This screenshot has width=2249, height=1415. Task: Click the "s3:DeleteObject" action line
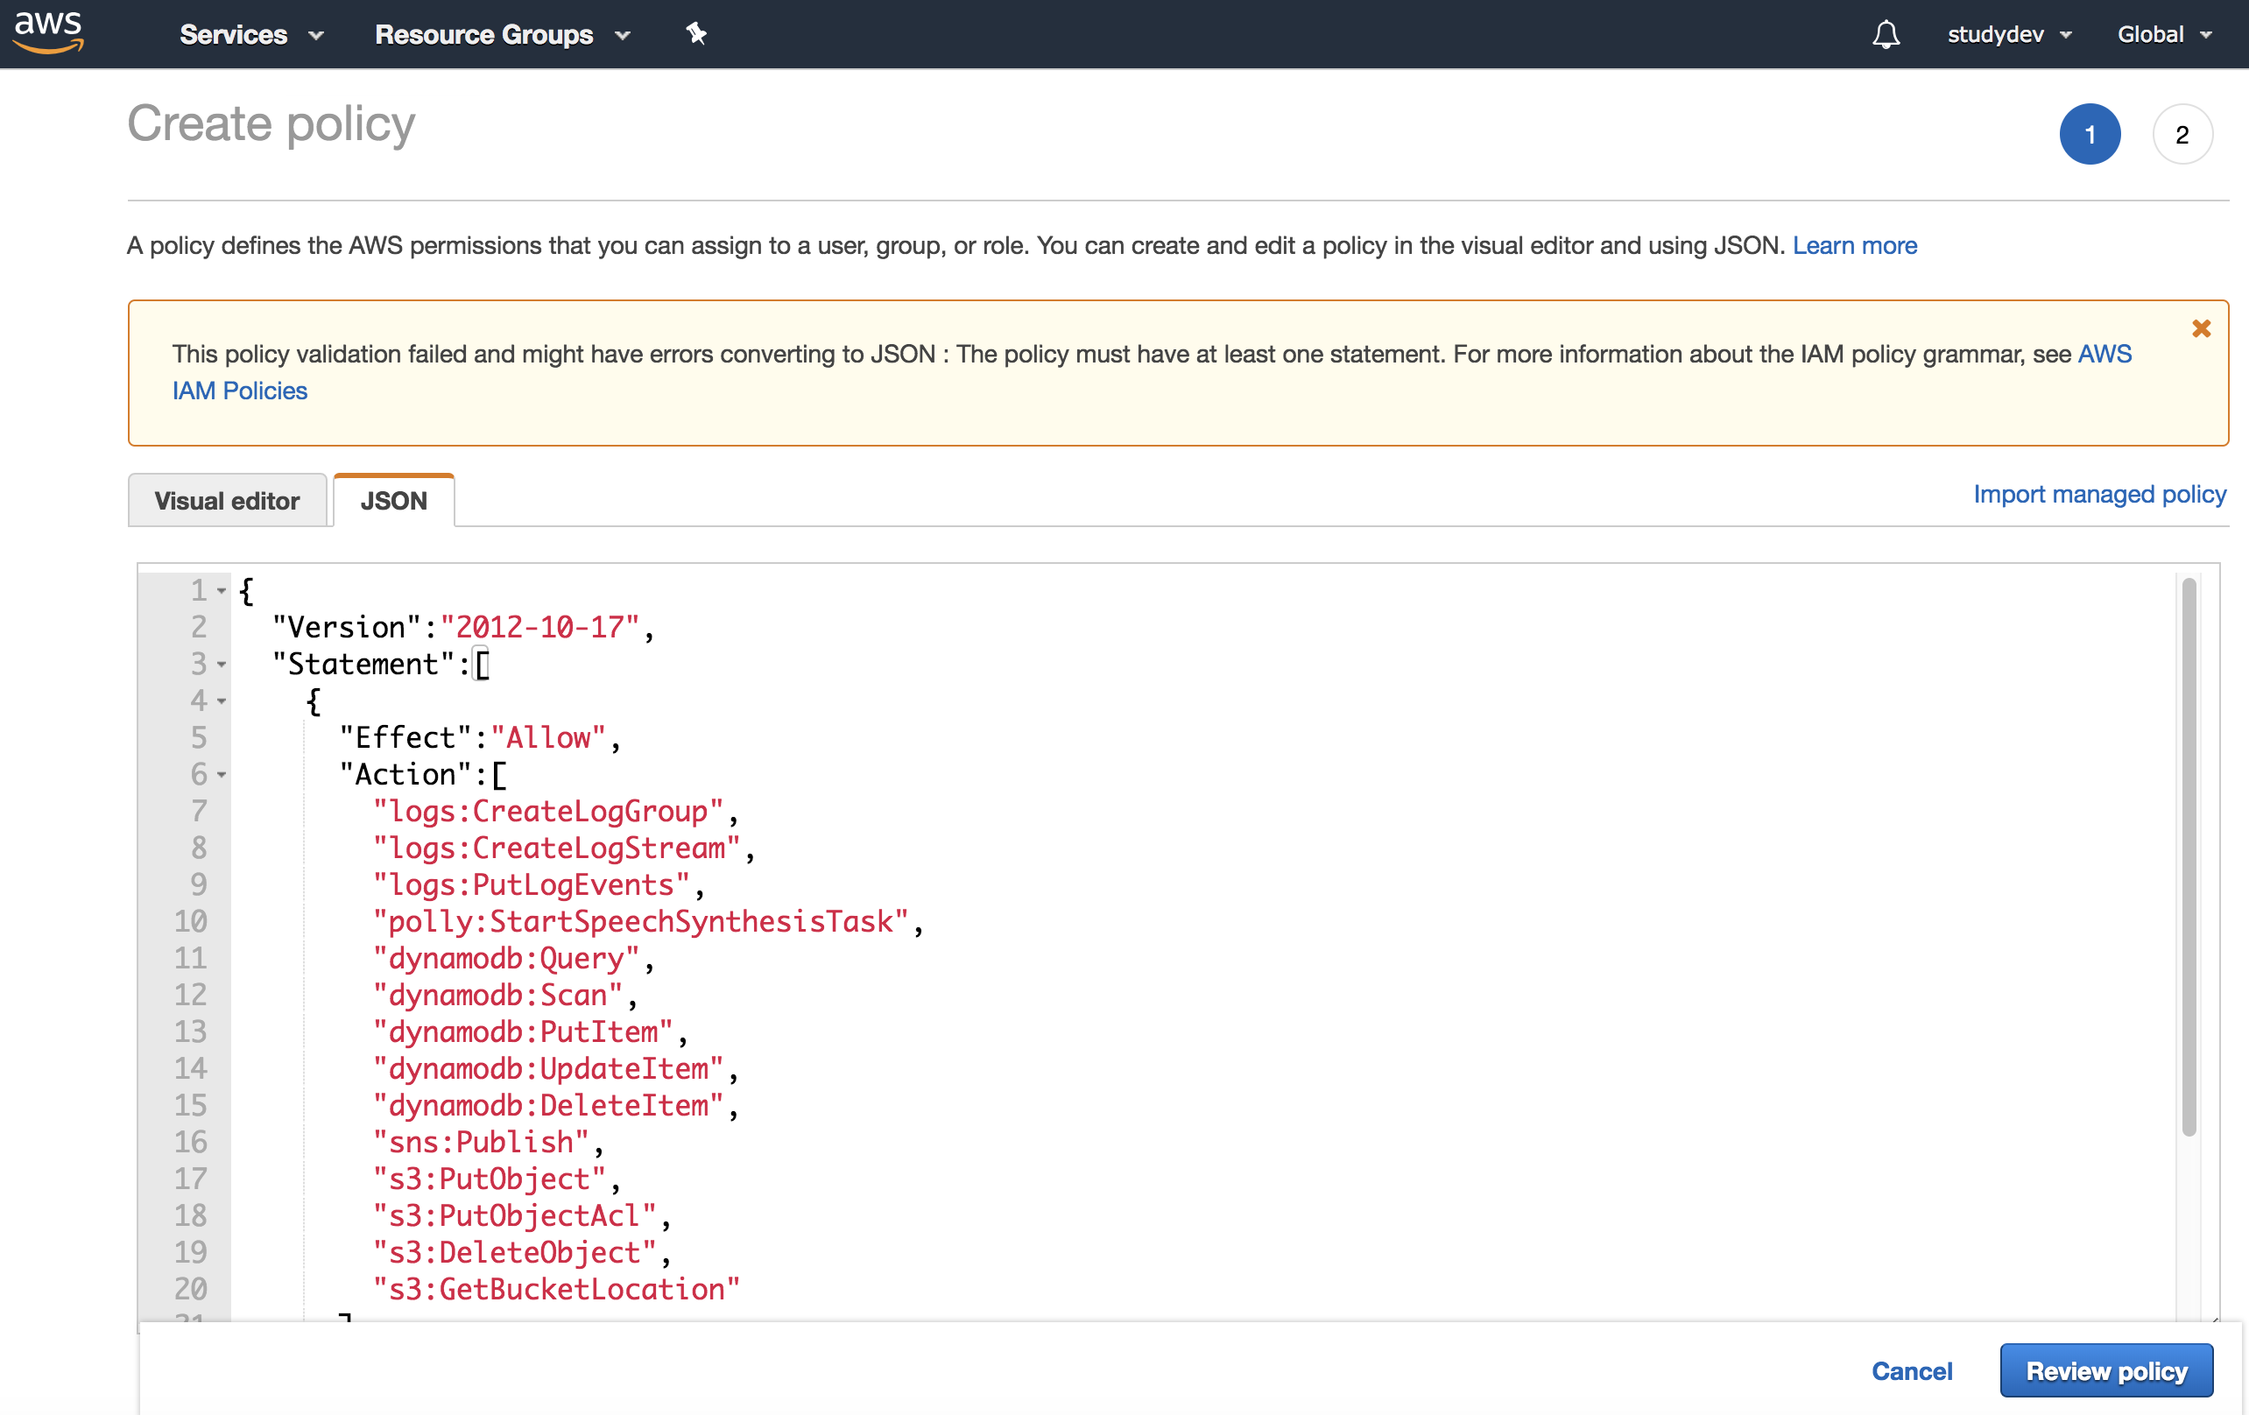tap(522, 1252)
